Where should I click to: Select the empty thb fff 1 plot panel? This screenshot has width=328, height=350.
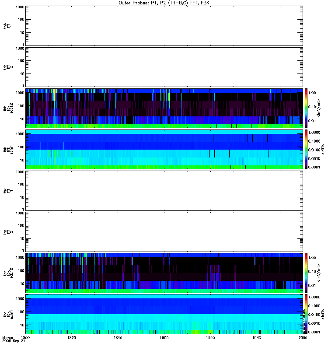164,26
